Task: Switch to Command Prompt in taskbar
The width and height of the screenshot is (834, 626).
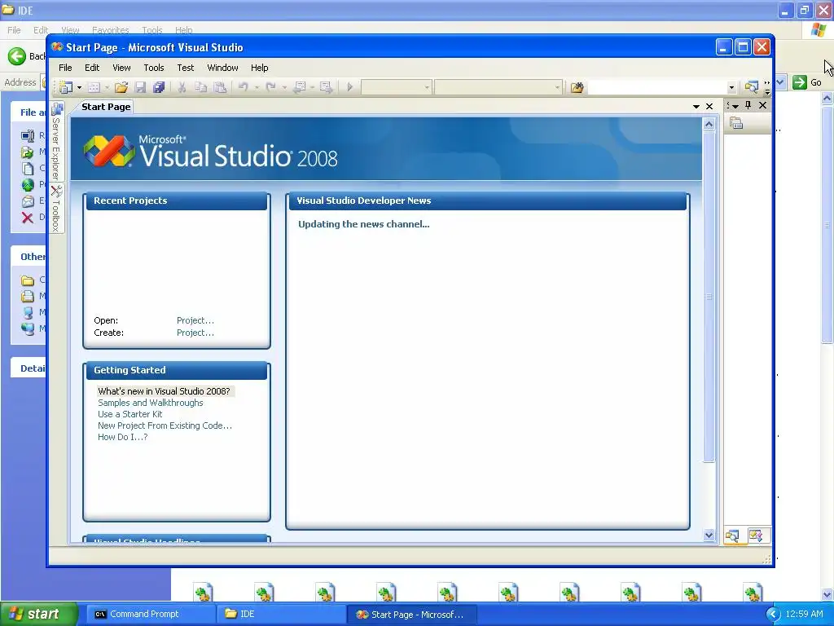Action: pos(151,615)
